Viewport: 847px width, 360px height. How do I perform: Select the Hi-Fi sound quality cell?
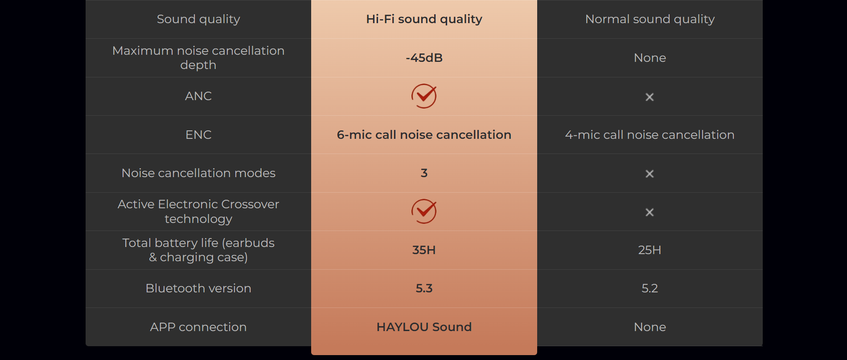click(x=424, y=19)
